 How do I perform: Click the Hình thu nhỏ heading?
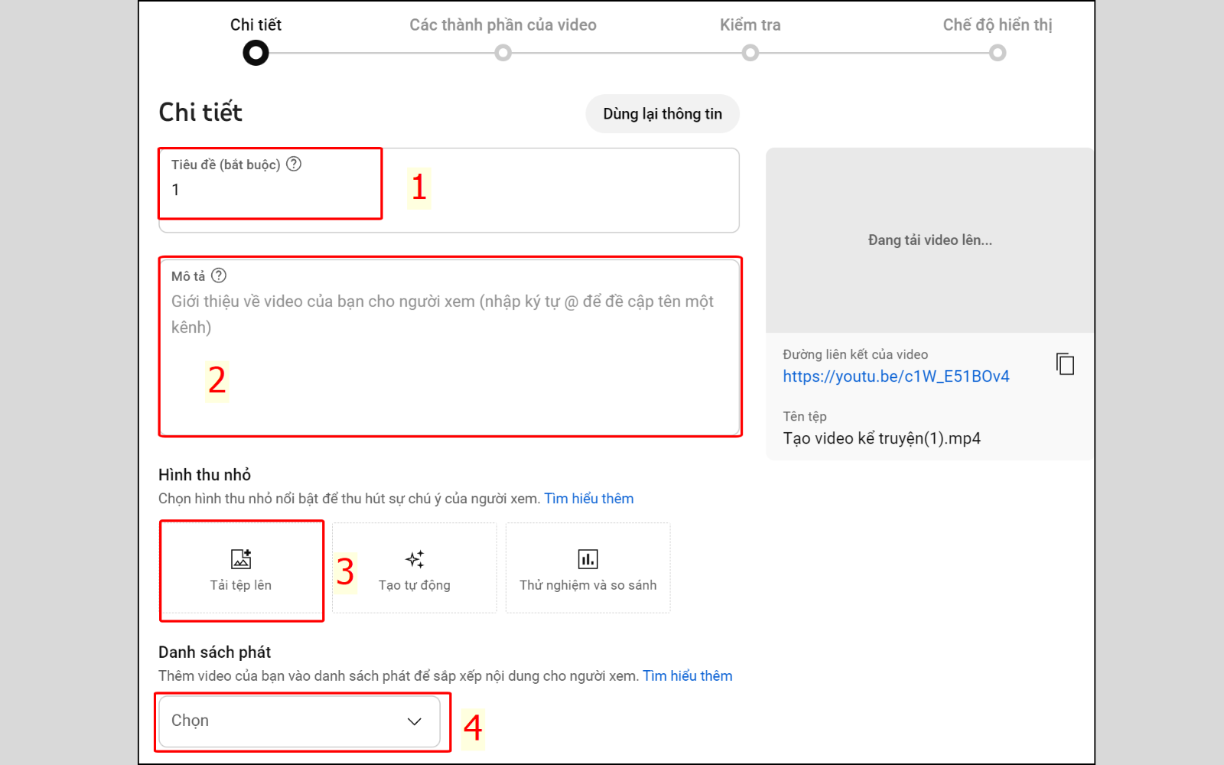click(x=204, y=475)
